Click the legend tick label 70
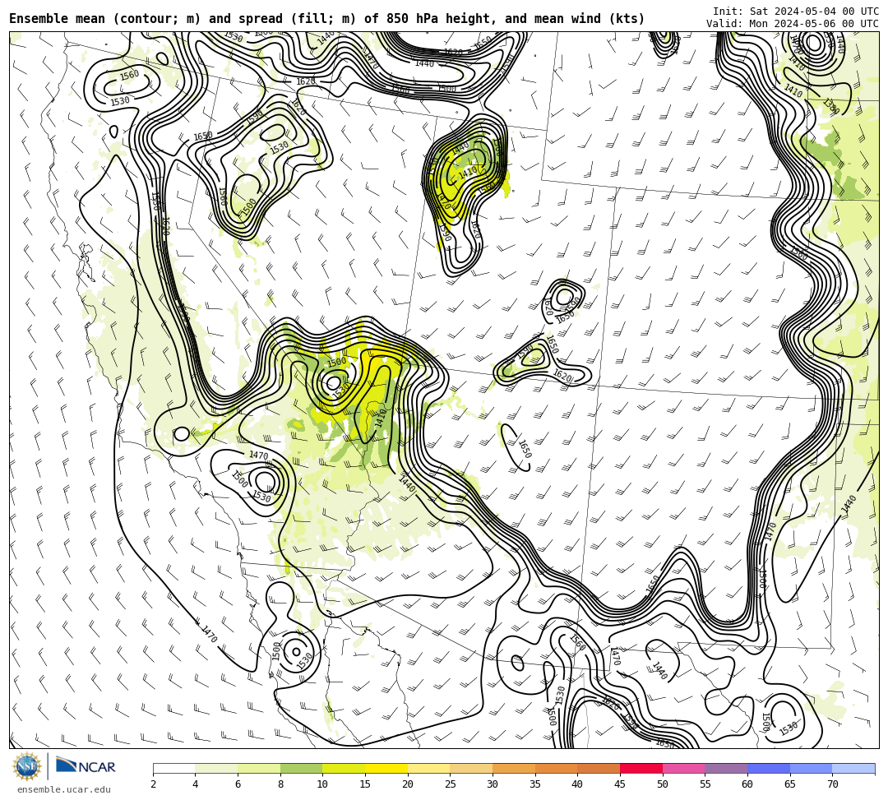Viewport: 888px width, 800px height. tap(832, 784)
